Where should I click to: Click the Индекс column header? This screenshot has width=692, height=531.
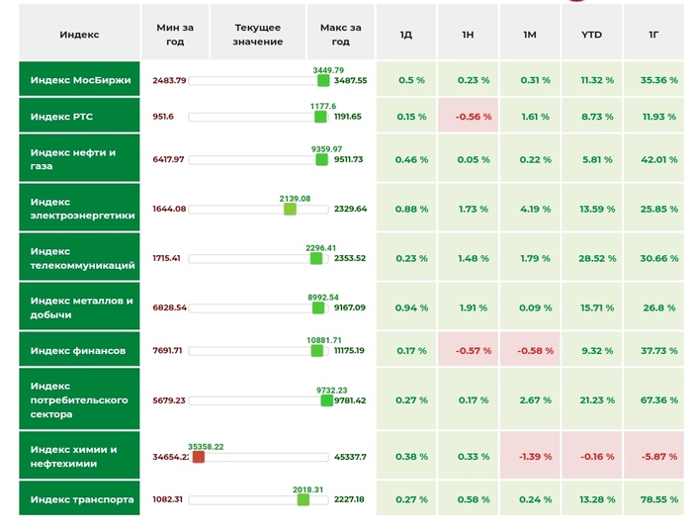79,35
